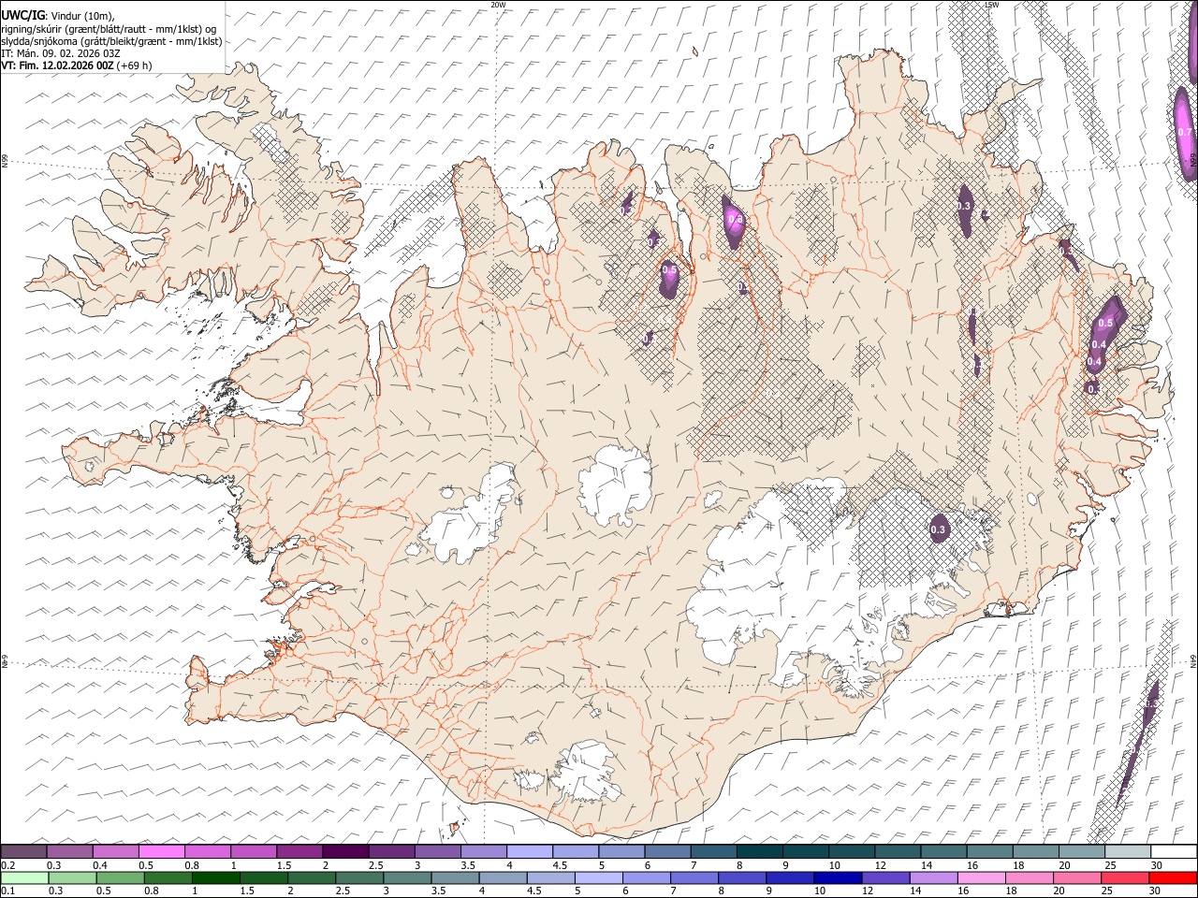Click the bottom-row darkest green swatch labeled 1

tap(216, 877)
